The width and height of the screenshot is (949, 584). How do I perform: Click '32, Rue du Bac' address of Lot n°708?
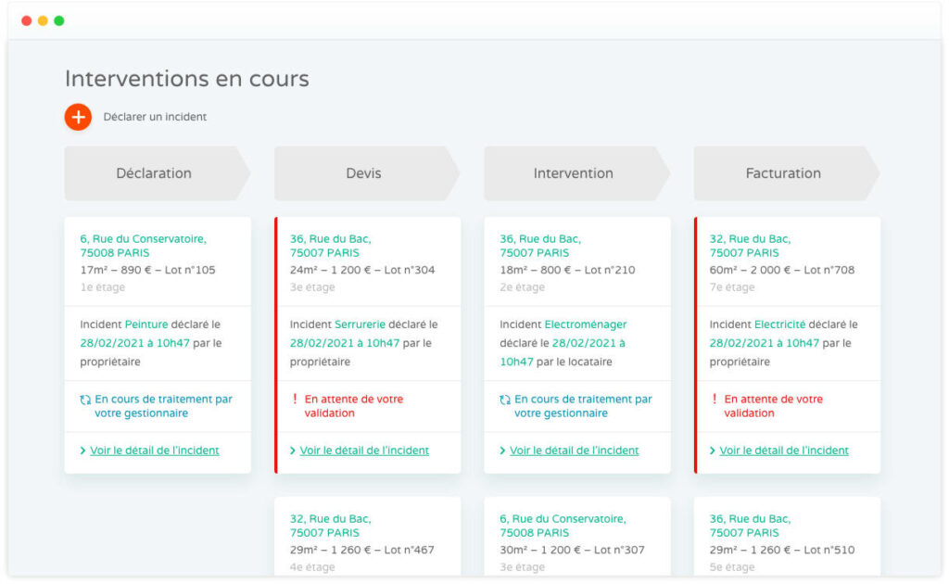click(x=750, y=246)
